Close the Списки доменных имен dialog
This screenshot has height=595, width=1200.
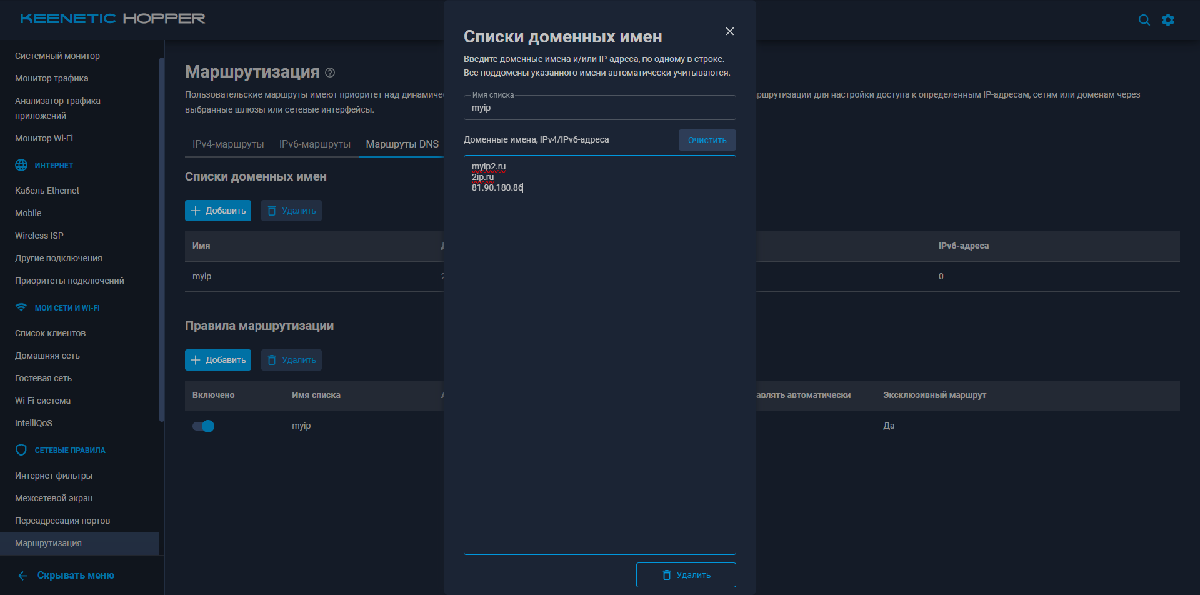point(729,31)
